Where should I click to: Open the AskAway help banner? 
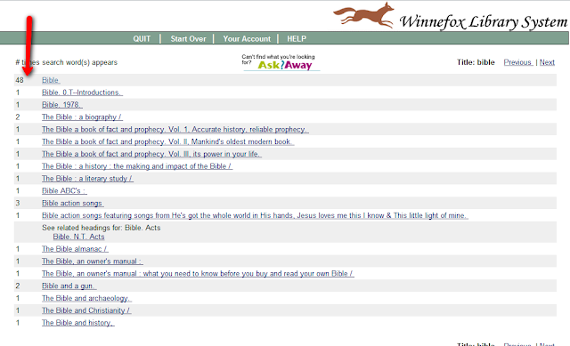coord(281,62)
